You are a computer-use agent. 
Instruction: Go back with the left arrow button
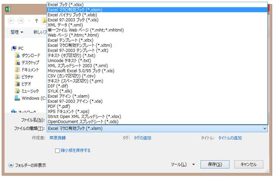pos(11,21)
